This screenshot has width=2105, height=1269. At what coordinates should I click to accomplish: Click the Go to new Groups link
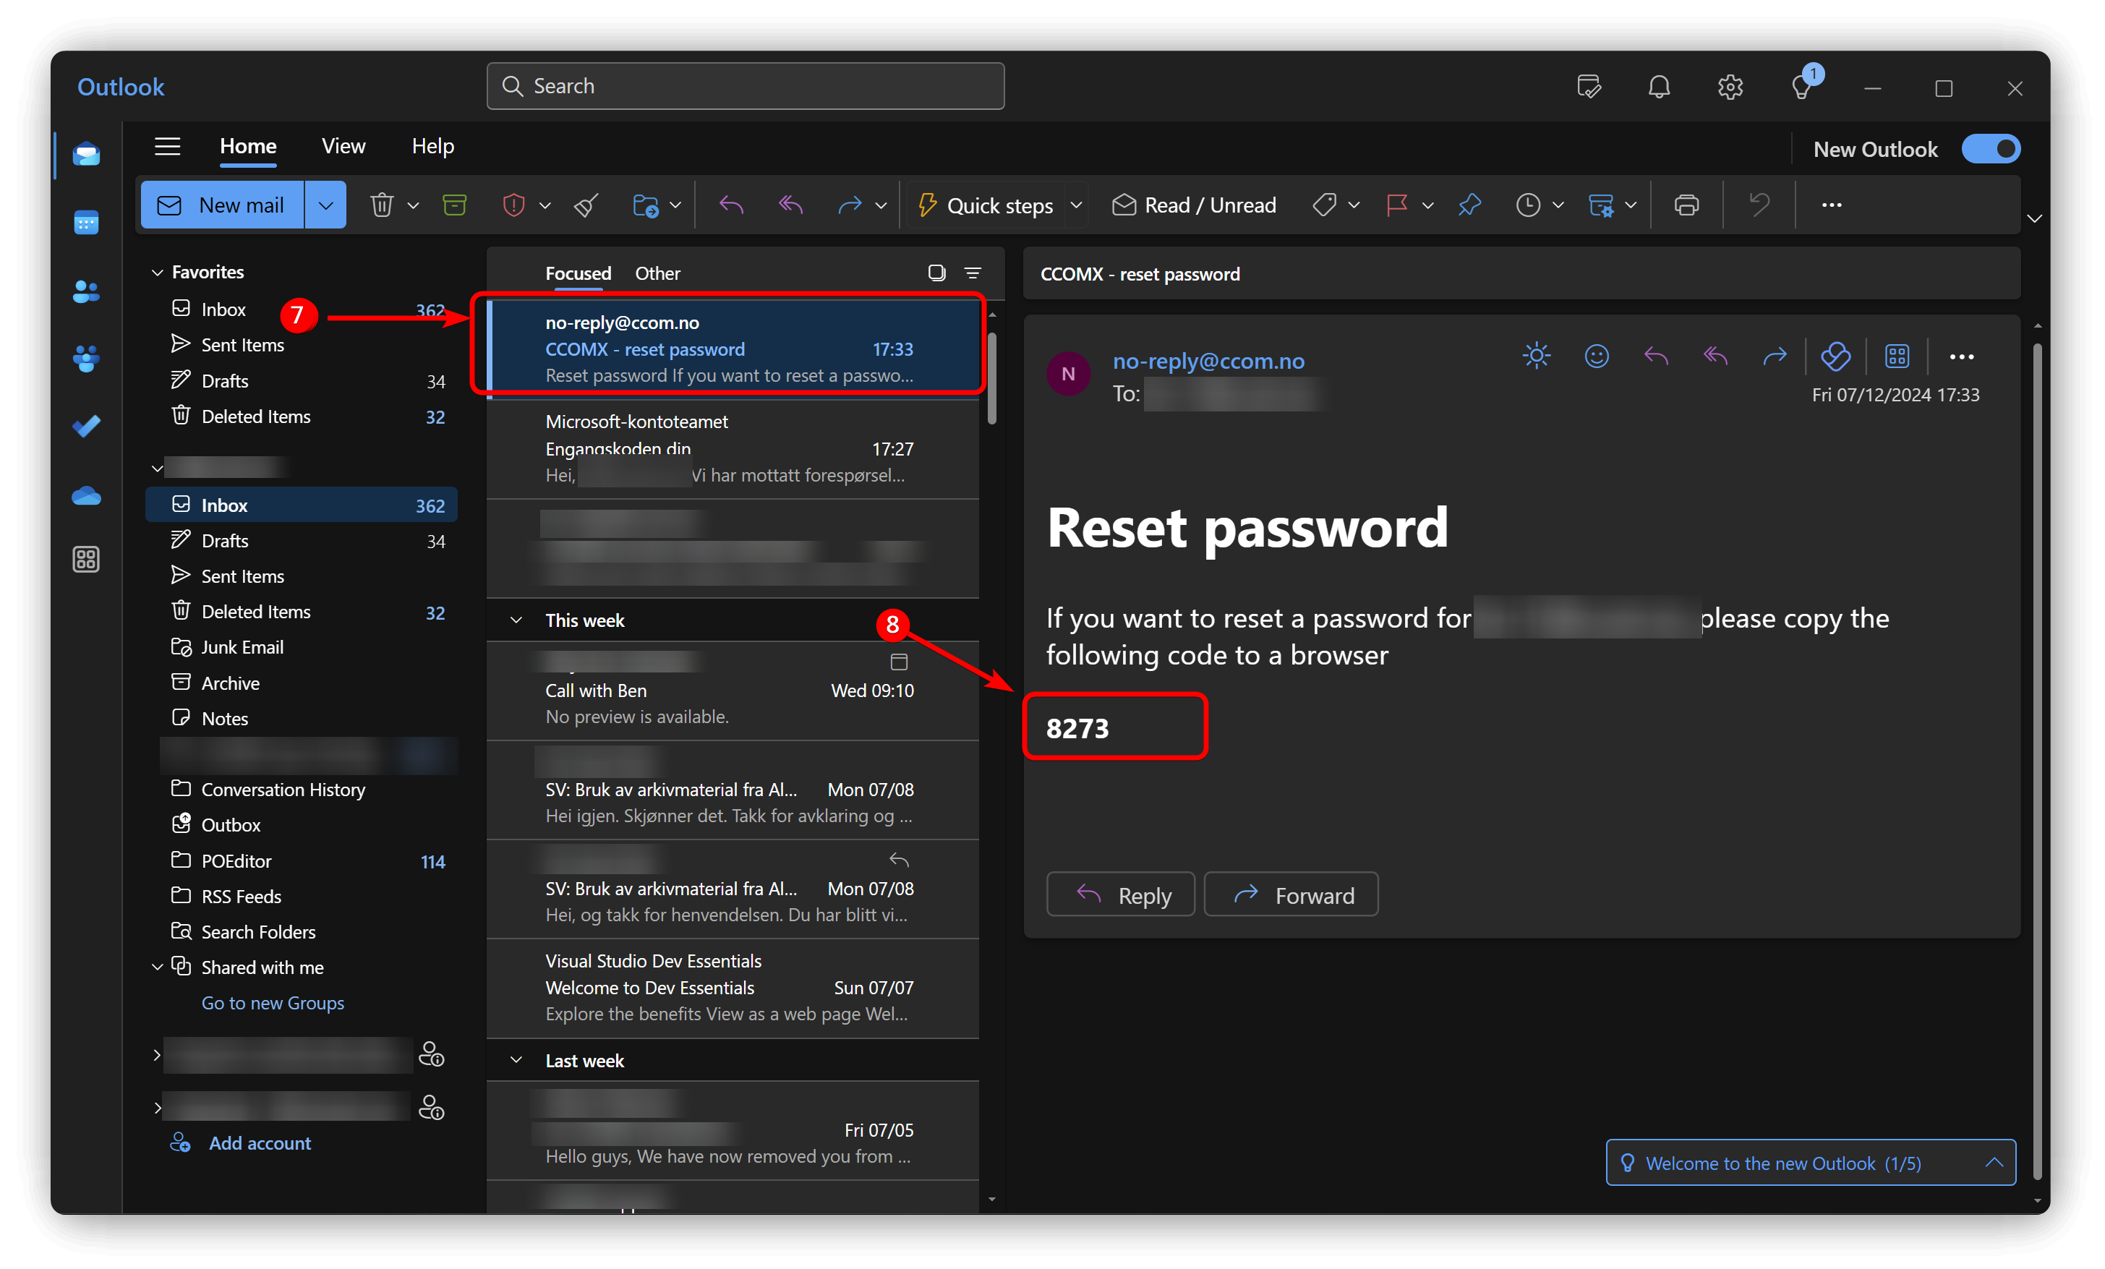(273, 1003)
